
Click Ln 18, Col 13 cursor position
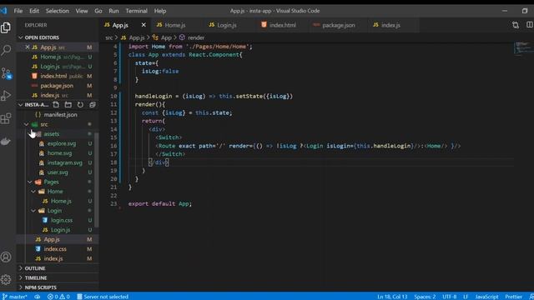coord(392,297)
